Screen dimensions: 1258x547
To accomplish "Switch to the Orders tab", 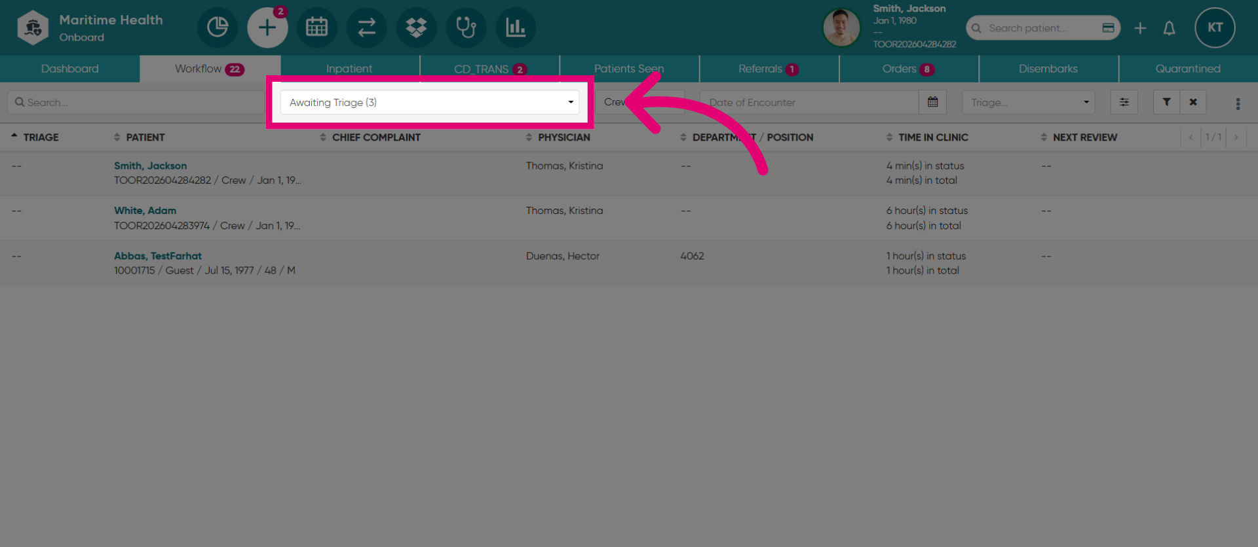I will point(908,69).
